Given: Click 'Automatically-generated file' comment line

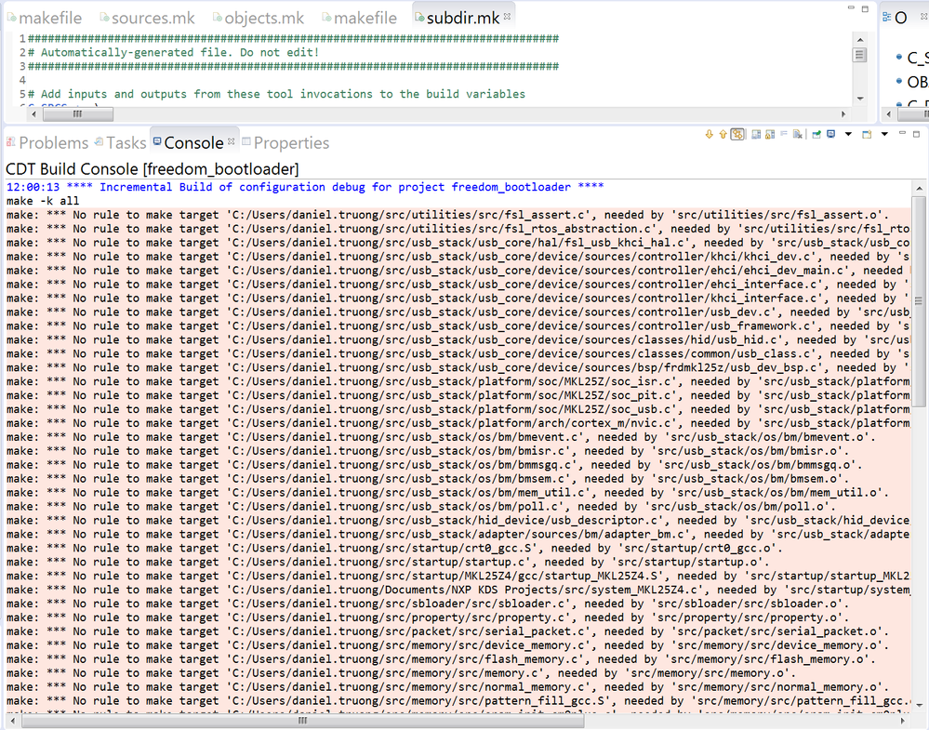Looking at the screenshot, I should point(174,52).
